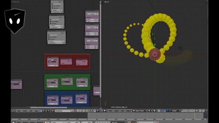This screenshot has width=219, height=123.
Task: Toggle the snap icon in node editor header
Action: pyautogui.click(x=95, y=111)
